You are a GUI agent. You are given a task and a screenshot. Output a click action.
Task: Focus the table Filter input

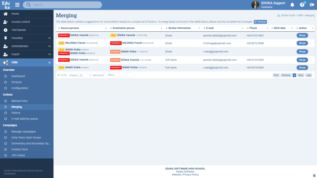pos(125,75)
